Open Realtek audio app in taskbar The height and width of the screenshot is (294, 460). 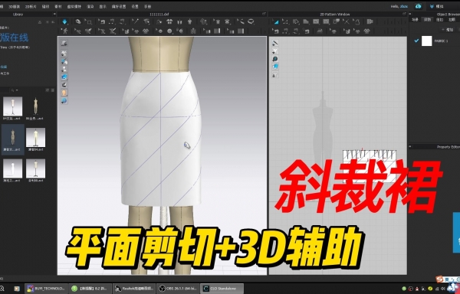click(133, 289)
